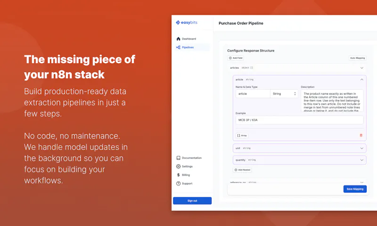Click the Purchase Order Pipeline title
The image size is (377, 226).
point(241,23)
